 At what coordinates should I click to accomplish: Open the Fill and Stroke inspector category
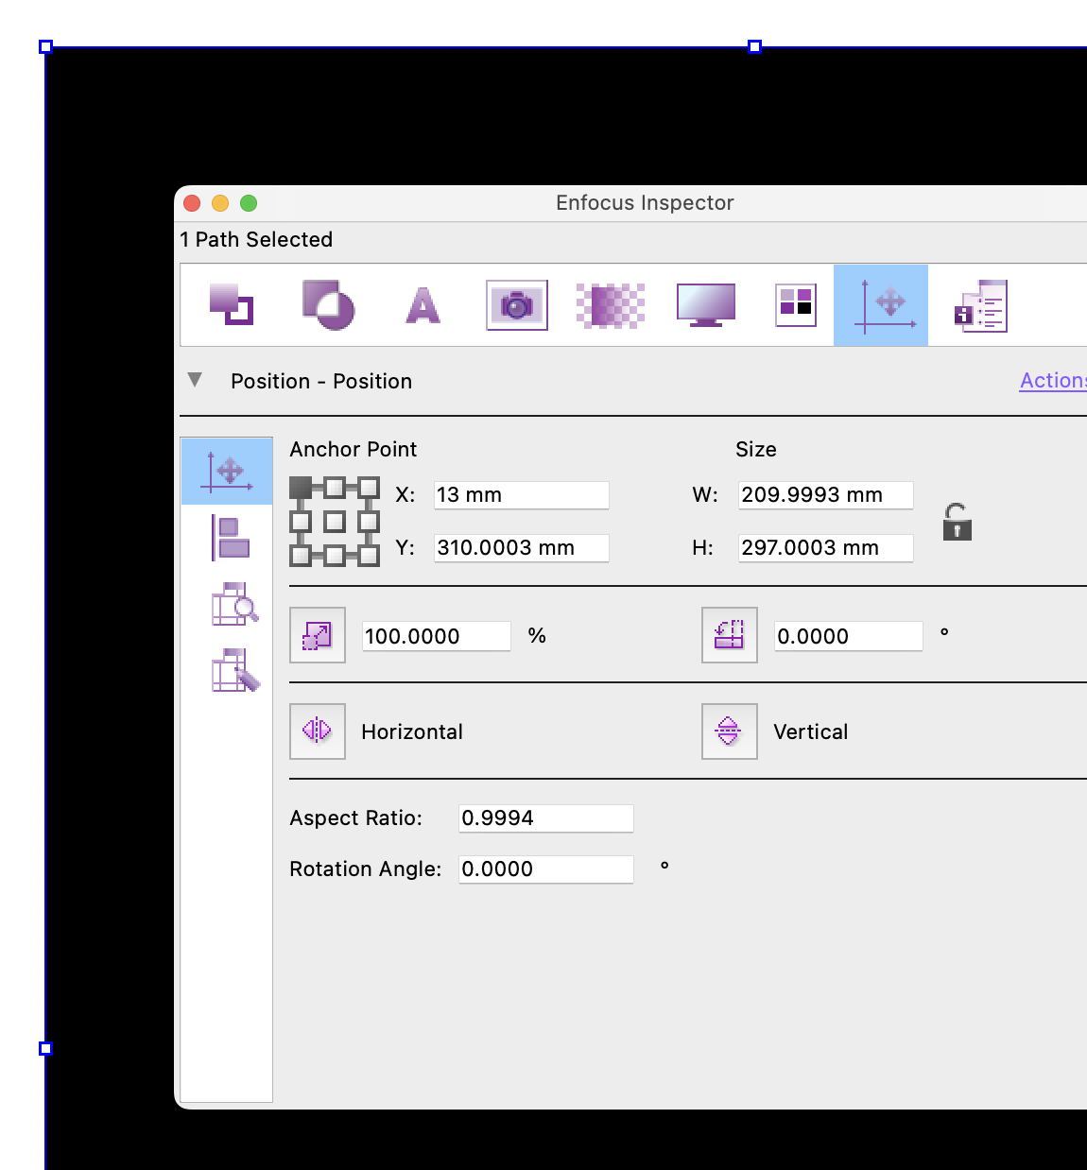tap(232, 305)
